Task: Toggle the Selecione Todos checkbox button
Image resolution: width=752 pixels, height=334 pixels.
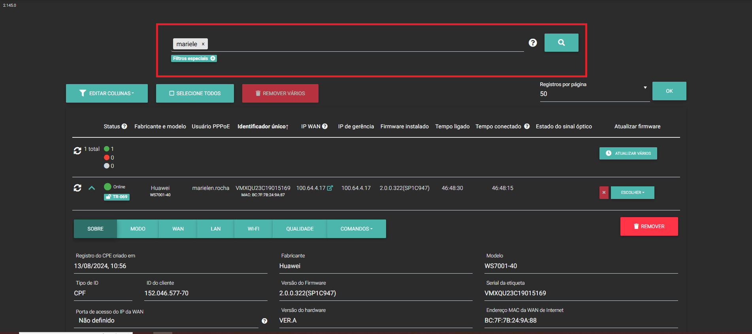Action: point(195,94)
